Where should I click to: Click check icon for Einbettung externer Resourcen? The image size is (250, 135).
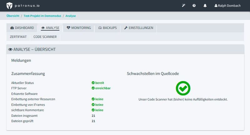(x=93, y=99)
